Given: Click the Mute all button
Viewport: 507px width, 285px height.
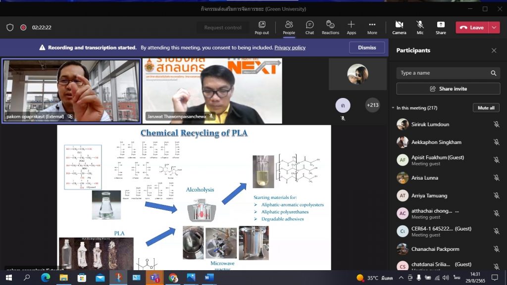Looking at the screenshot, I should pyautogui.click(x=486, y=108).
